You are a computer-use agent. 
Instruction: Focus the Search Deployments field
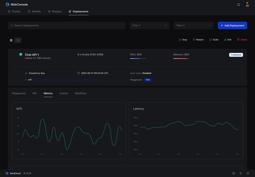coord(67,25)
